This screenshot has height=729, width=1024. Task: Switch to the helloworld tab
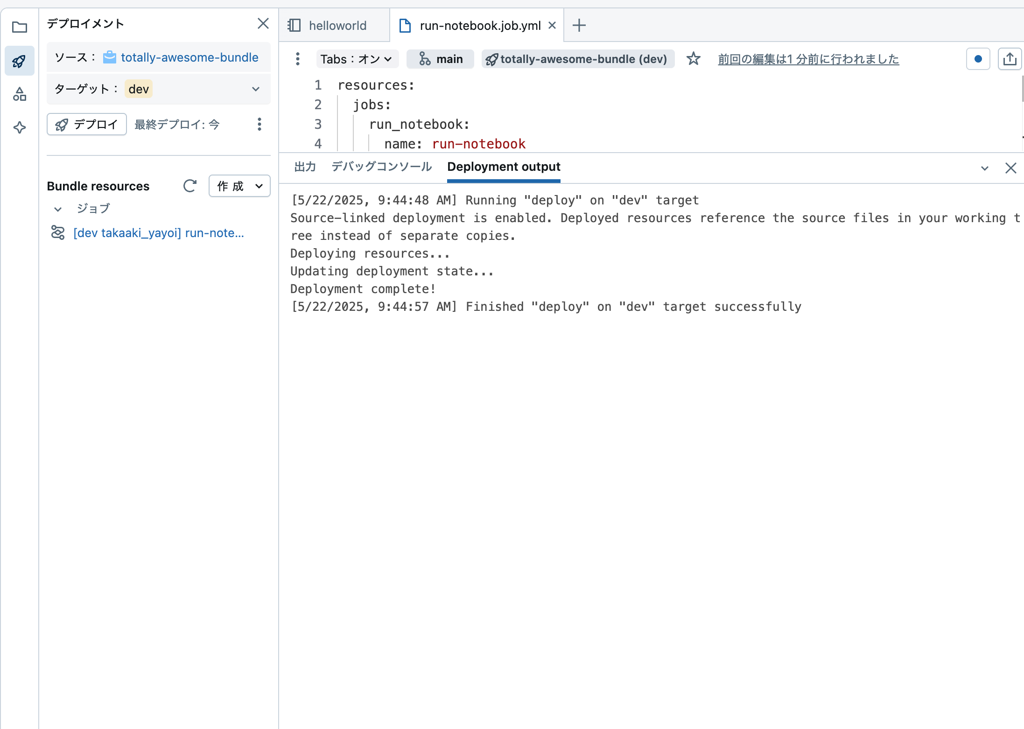[337, 25]
